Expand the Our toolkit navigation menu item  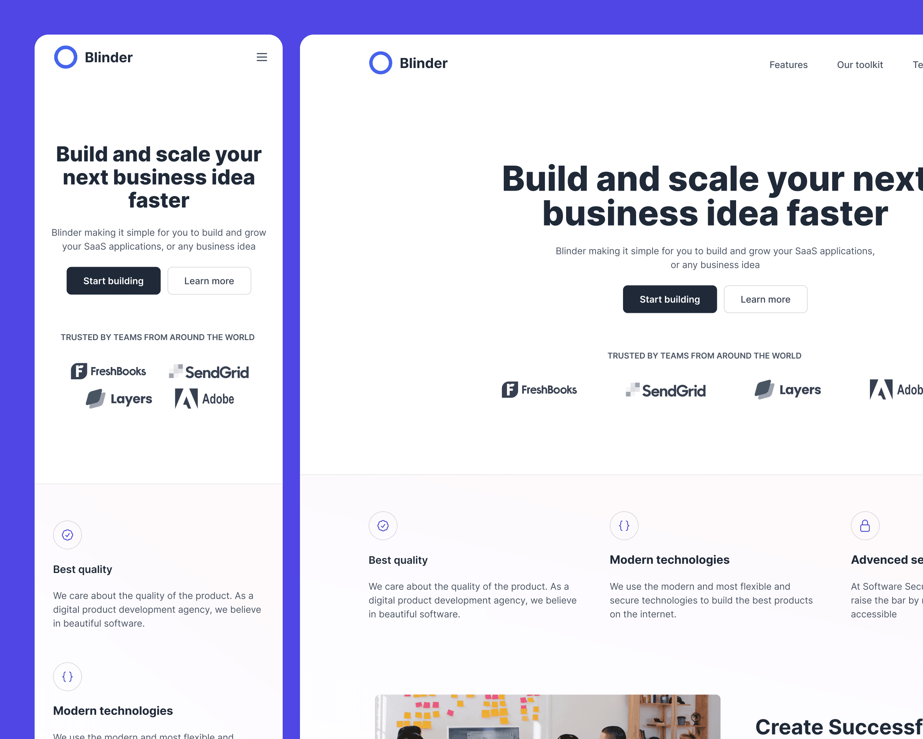point(860,63)
